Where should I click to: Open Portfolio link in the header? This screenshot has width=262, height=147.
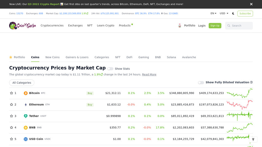190,26
